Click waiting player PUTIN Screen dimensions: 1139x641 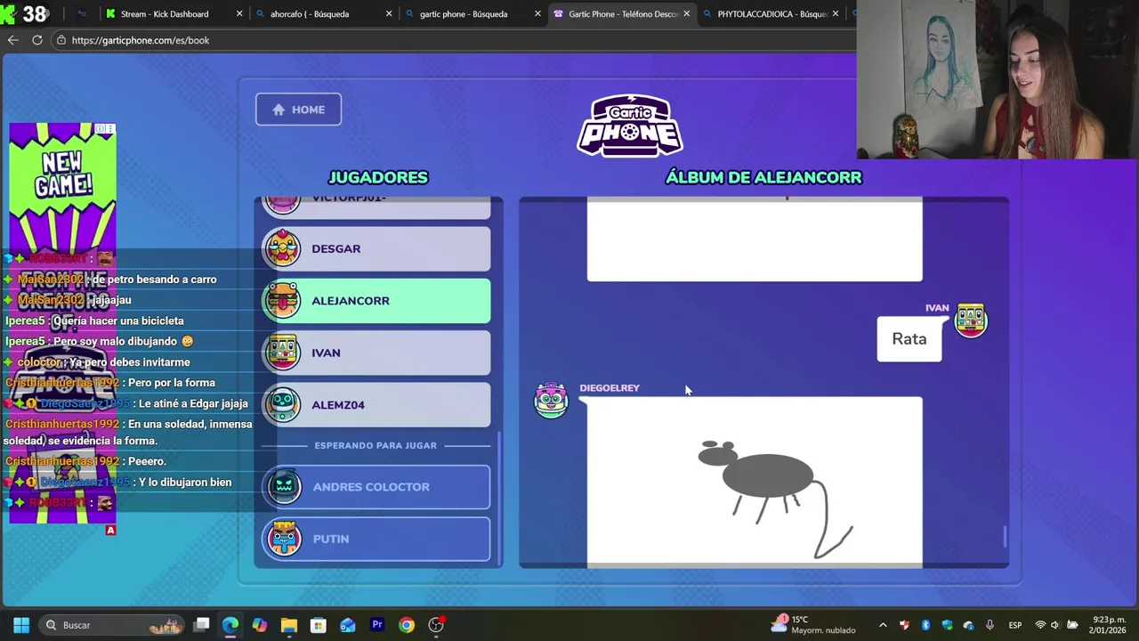click(376, 539)
